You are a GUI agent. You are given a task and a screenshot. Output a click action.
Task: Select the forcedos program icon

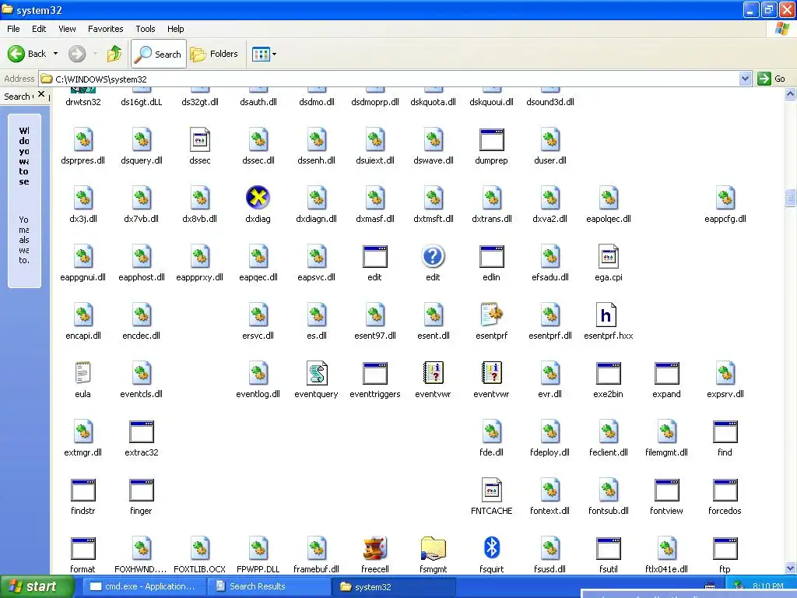pos(725,491)
